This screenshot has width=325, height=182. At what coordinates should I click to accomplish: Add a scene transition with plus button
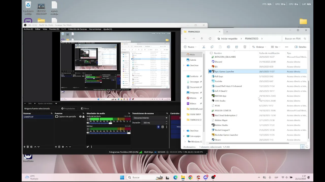158,127
